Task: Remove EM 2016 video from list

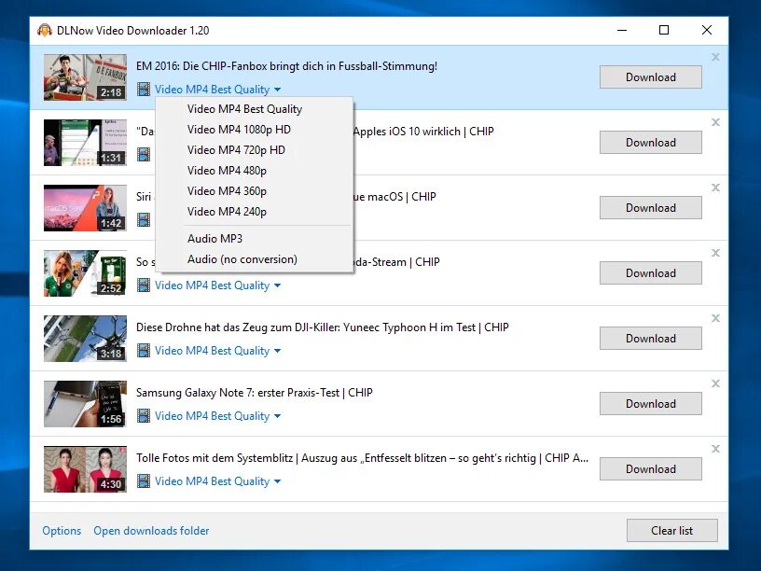Action: click(715, 57)
